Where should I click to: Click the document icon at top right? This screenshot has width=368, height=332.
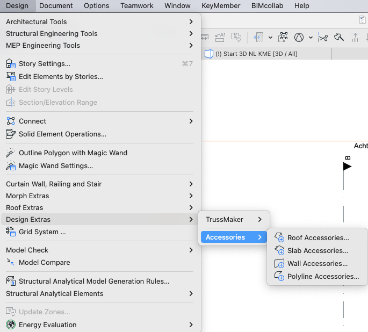click(363, 20)
